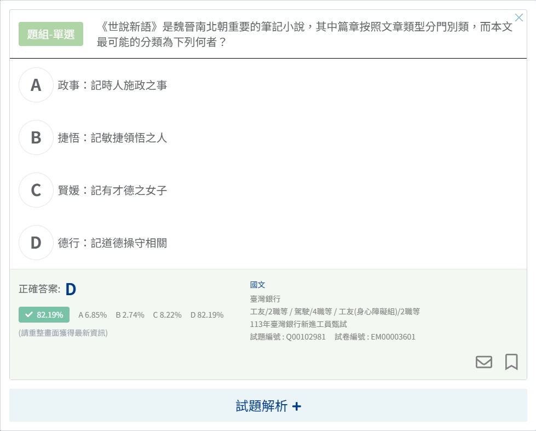Choose the option D circle
Image resolution: width=536 pixels, height=431 pixels.
click(x=36, y=243)
